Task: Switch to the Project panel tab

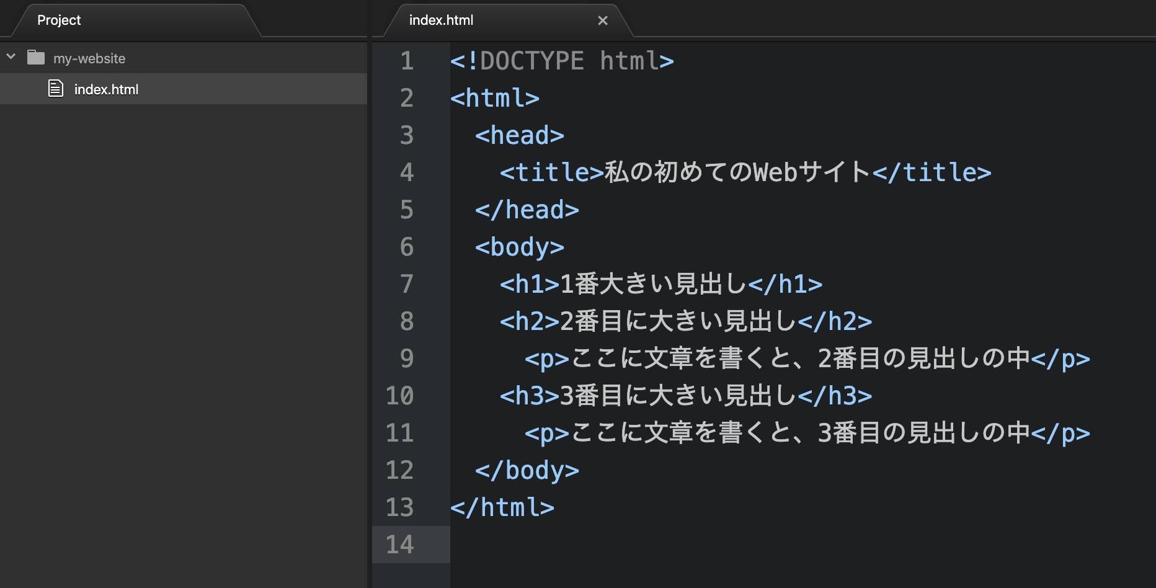Action: 59,20
